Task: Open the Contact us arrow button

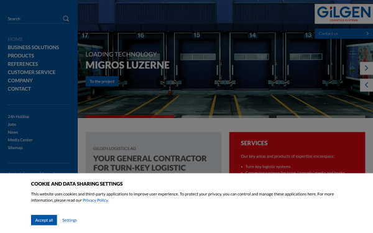Action: click(344, 34)
